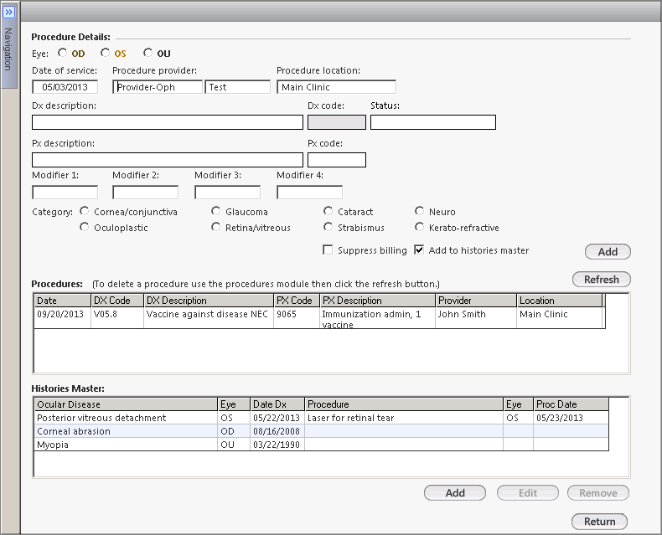The width and height of the screenshot is (662, 535).
Task: Choose Strabismus category
Action: 328,227
